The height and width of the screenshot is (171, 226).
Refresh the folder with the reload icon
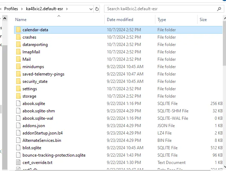click(97, 9)
